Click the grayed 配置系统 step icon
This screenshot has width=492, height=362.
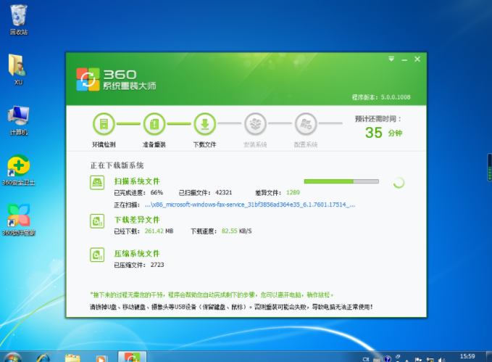click(306, 124)
